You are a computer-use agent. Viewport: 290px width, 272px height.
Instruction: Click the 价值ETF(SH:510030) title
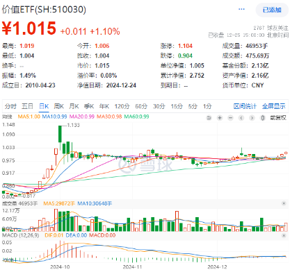pyautogui.click(x=44, y=10)
